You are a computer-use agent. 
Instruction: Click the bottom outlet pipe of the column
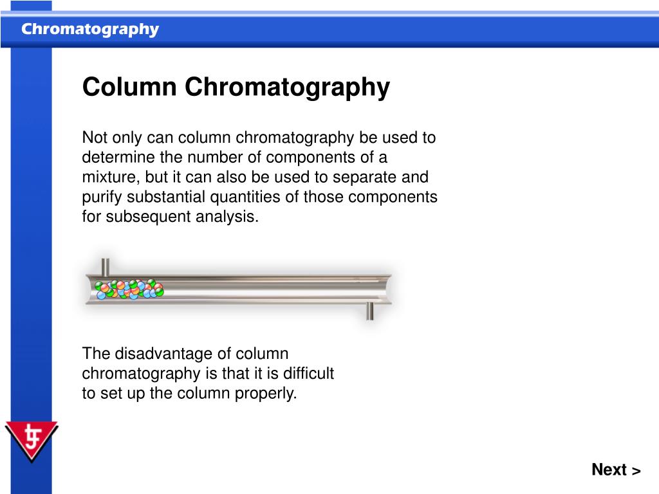[369, 311]
